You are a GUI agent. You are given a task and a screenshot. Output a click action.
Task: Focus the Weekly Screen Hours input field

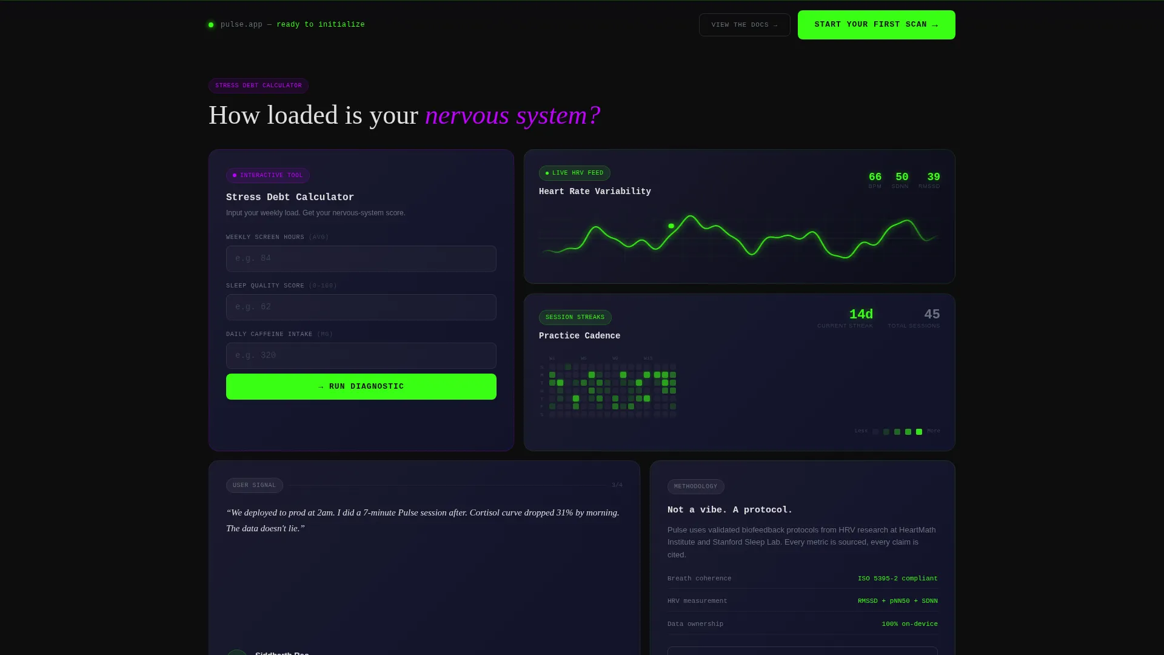pyautogui.click(x=361, y=258)
